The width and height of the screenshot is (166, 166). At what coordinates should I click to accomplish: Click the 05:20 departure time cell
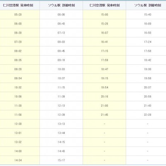pos(18,15)
